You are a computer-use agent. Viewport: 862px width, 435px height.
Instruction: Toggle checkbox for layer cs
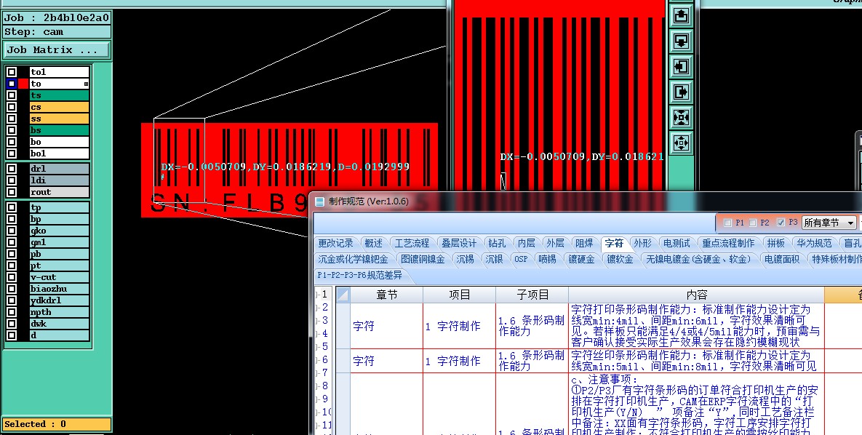coord(12,107)
